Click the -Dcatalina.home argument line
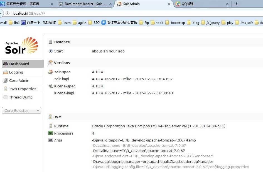The width and height of the screenshot is (263, 172). point(139,145)
